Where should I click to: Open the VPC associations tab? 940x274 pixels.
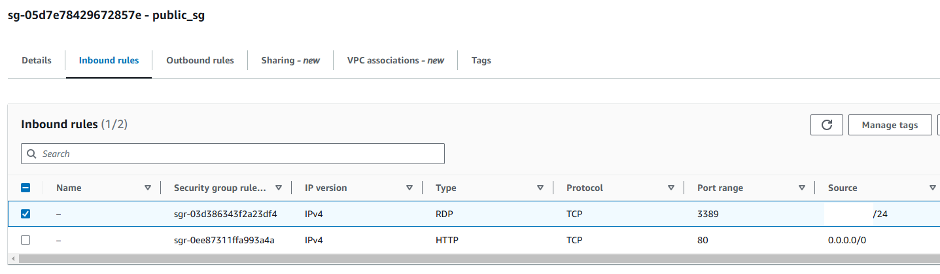pyautogui.click(x=396, y=60)
